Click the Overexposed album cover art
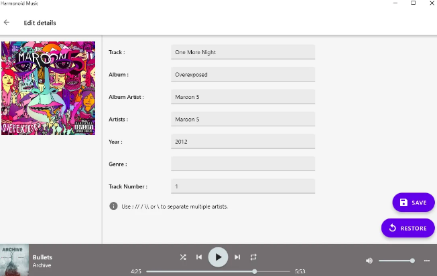Viewport: 437px width, 276px height. (48, 88)
